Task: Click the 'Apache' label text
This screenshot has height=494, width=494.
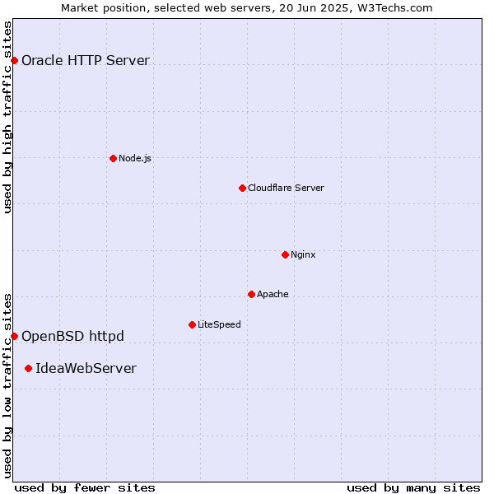Action: tap(273, 294)
